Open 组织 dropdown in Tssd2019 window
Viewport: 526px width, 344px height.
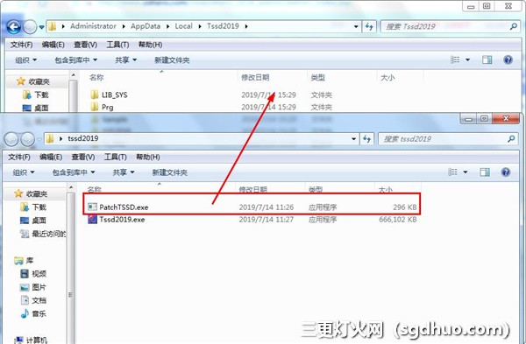click(25, 60)
